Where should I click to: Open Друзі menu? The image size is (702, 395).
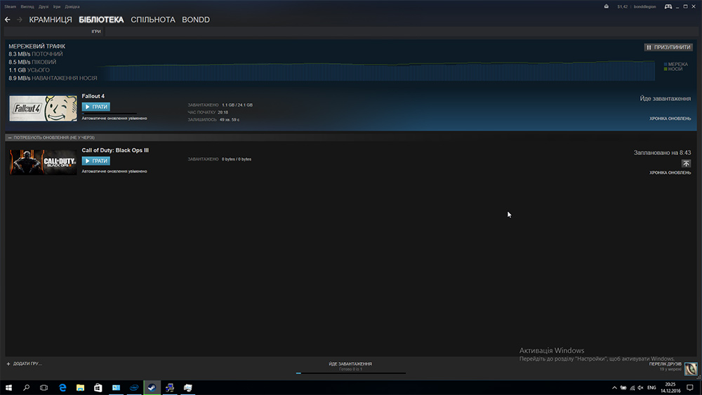pos(44,7)
